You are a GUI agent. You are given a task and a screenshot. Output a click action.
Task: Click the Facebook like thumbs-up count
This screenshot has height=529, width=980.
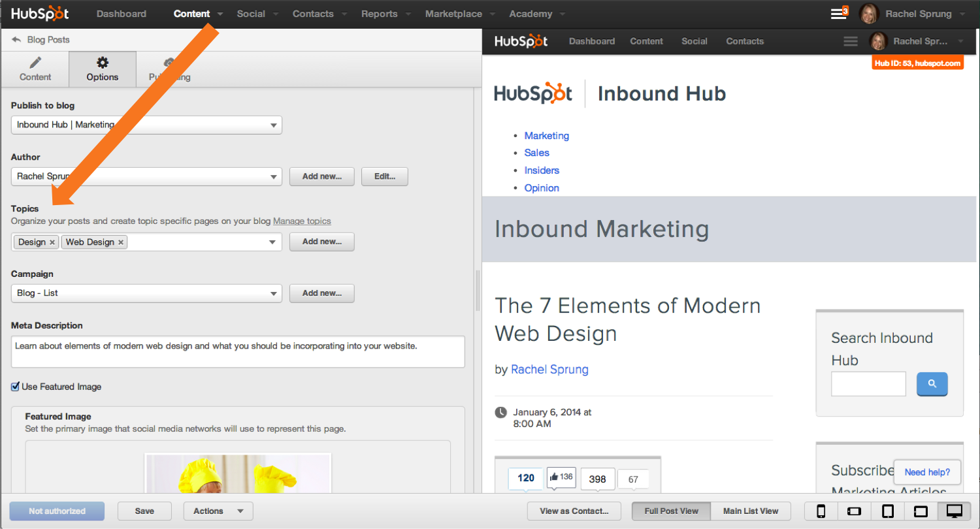[561, 477]
